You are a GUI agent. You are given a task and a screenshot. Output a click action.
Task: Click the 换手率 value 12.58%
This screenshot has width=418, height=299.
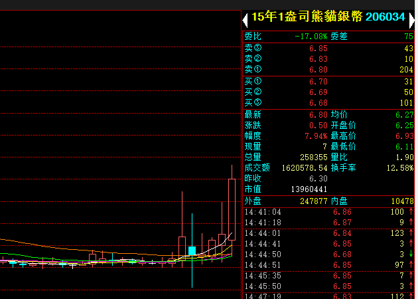[400, 168]
